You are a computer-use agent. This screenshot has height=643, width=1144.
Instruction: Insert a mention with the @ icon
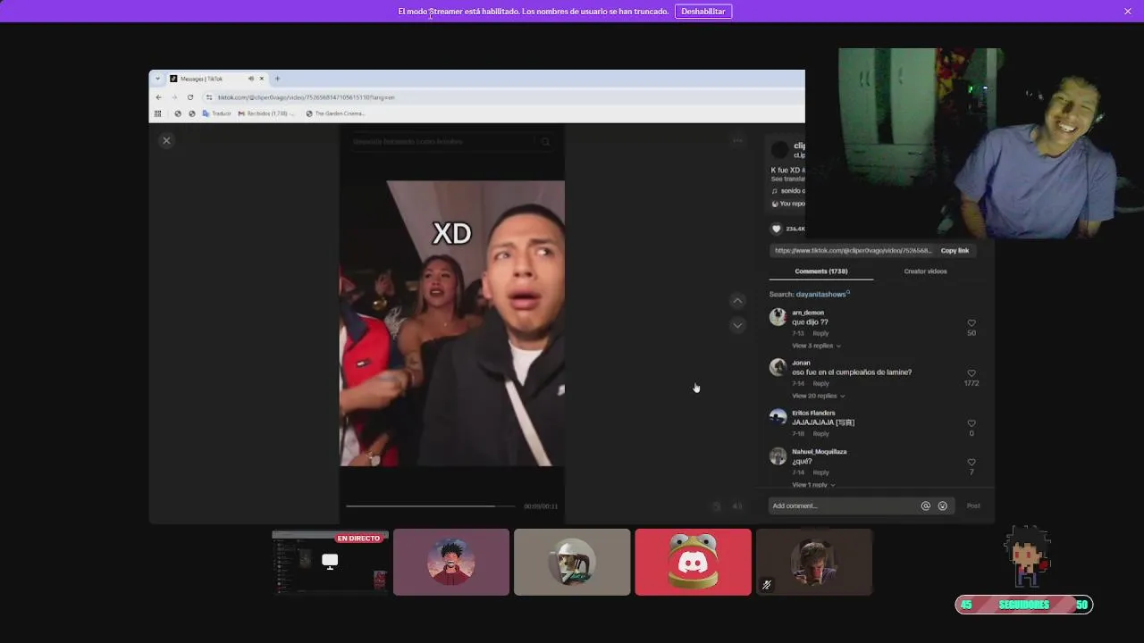(x=925, y=505)
